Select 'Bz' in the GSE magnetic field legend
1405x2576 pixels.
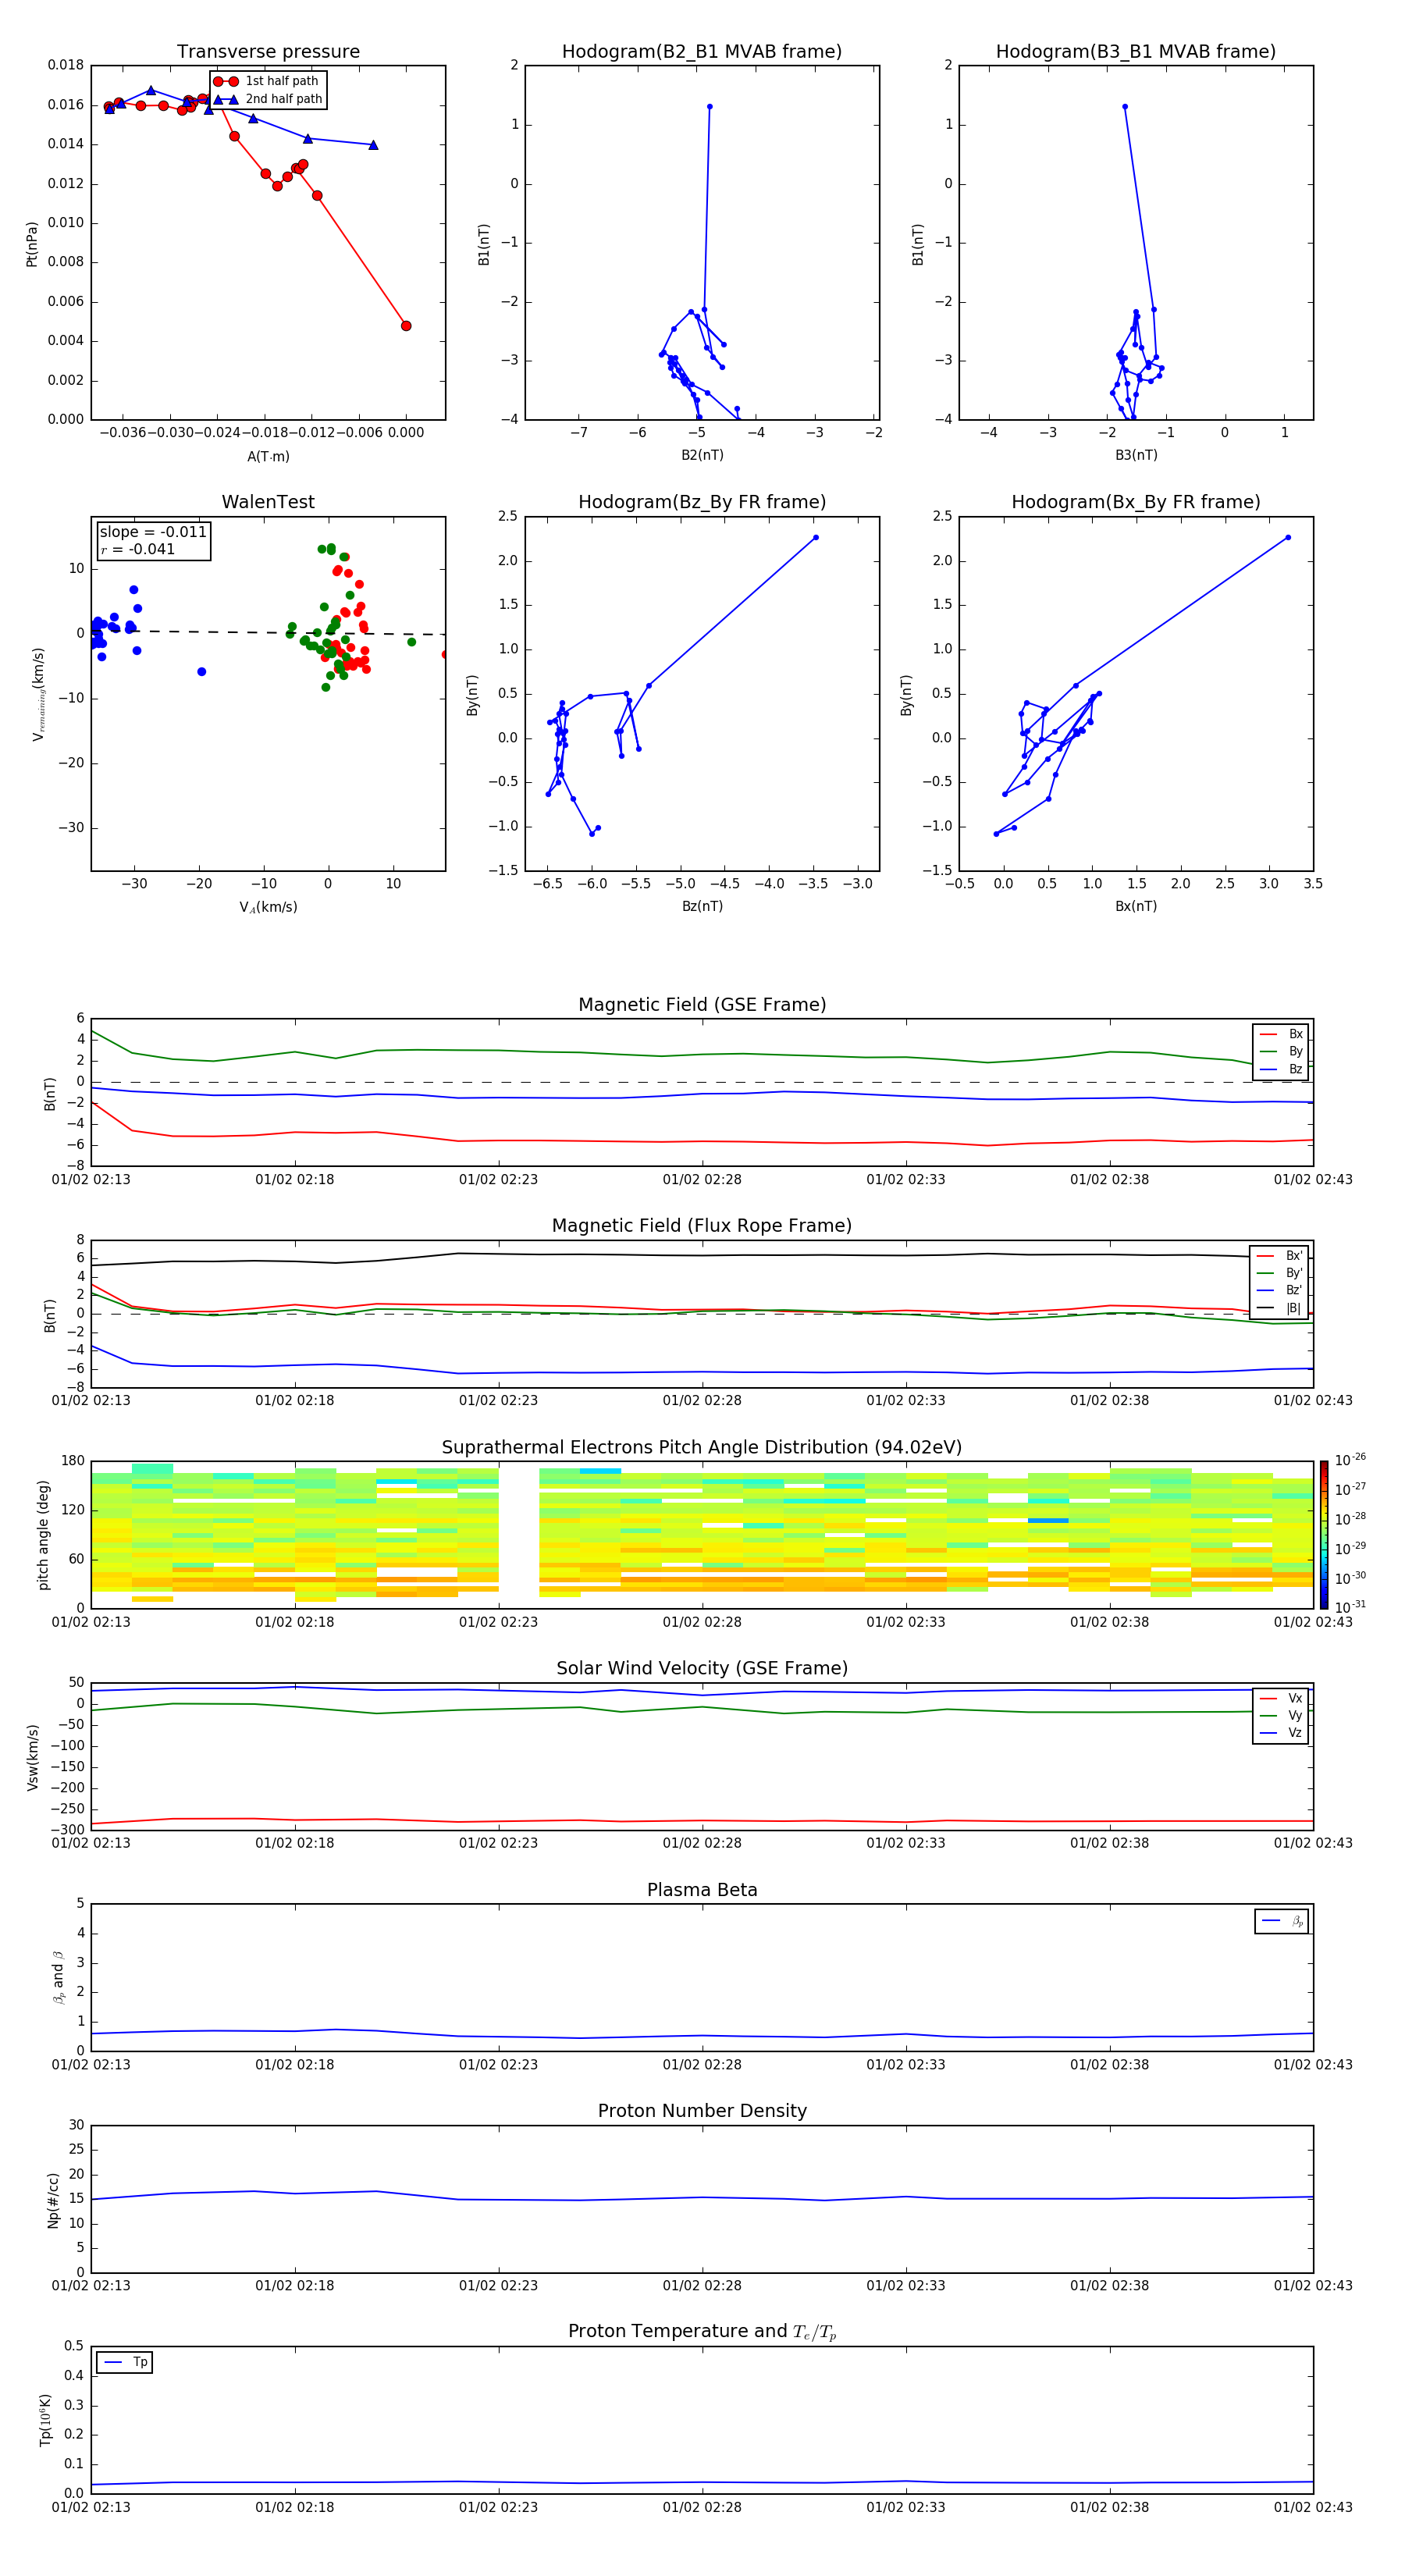click(1295, 1069)
